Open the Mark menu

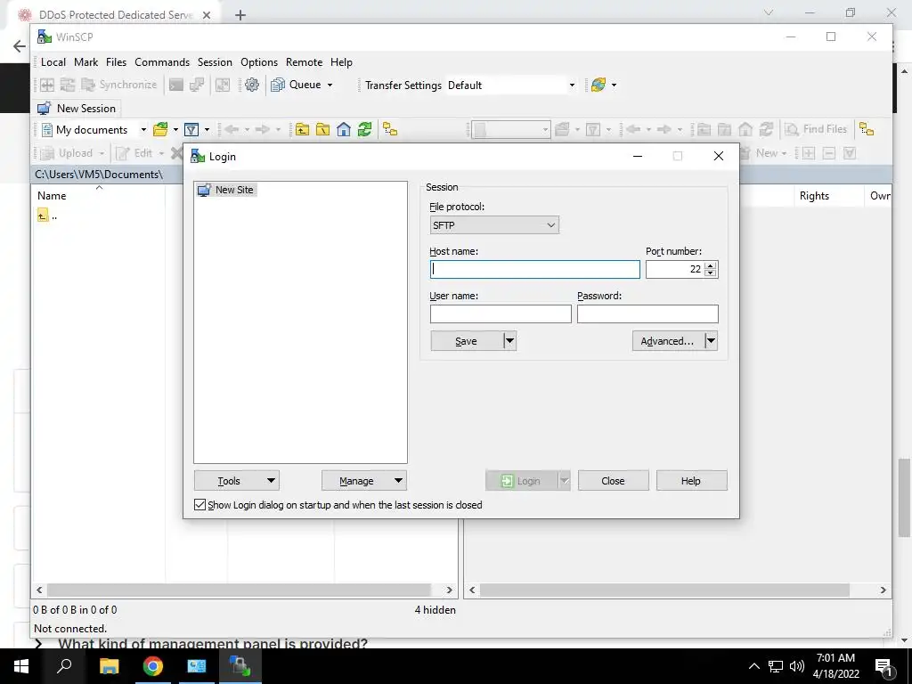tap(86, 62)
